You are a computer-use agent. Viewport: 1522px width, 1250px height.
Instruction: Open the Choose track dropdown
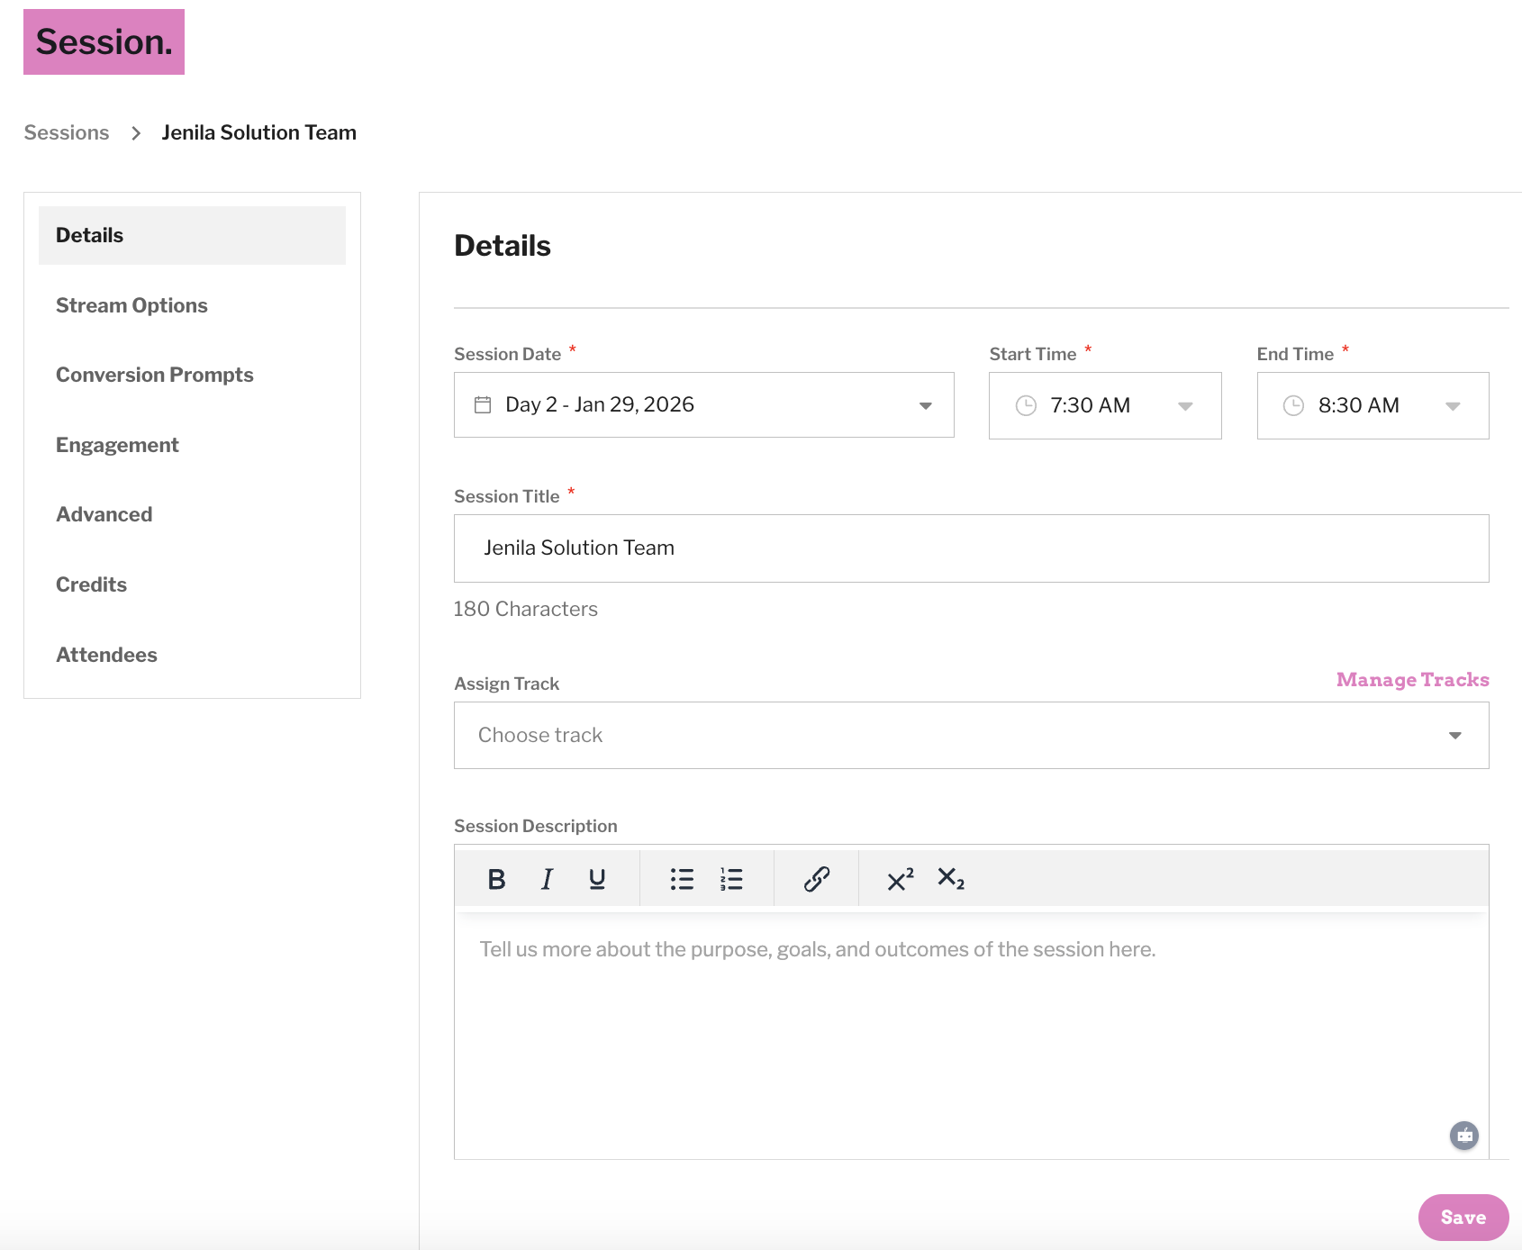coord(971,736)
